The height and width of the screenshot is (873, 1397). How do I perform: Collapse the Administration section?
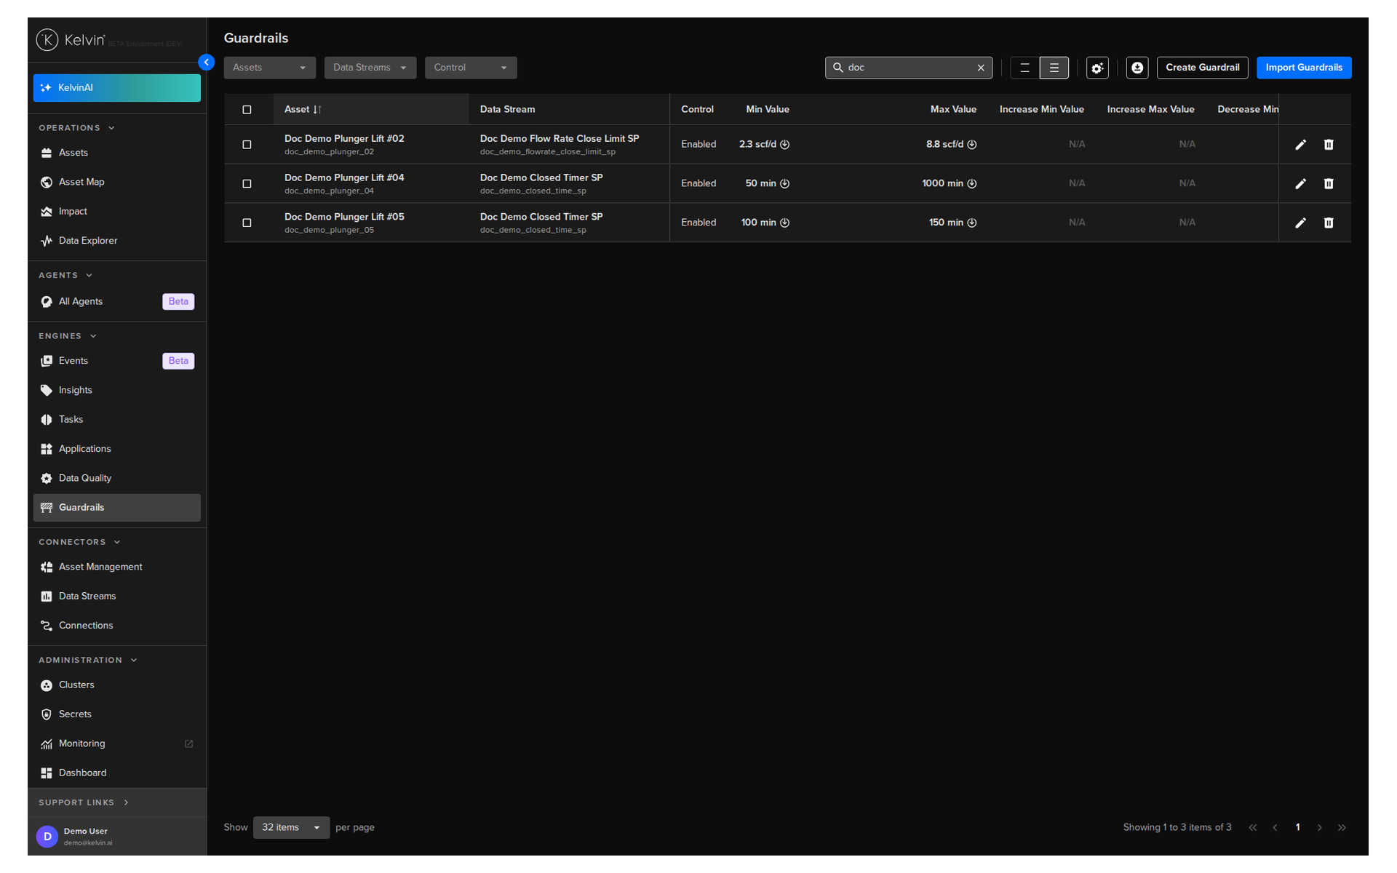pyautogui.click(x=87, y=661)
